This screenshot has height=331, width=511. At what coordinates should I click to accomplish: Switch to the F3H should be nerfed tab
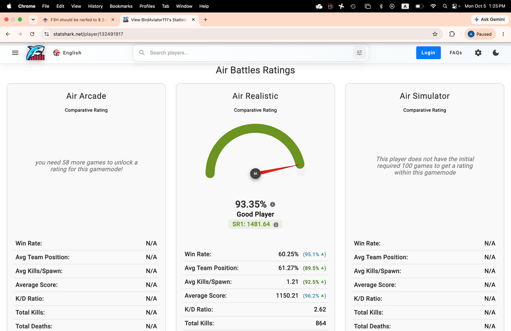77,20
